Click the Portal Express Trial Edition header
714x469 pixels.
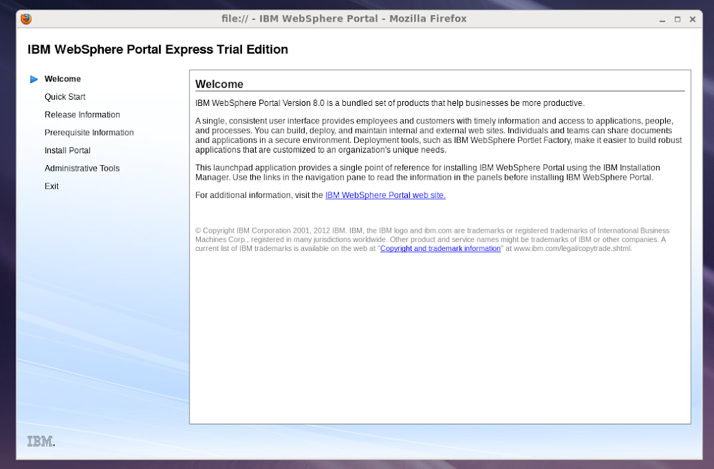pyautogui.click(x=158, y=49)
